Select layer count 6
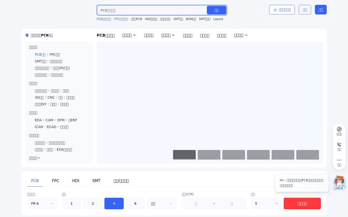The width and height of the screenshot is (348, 217). point(135,203)
